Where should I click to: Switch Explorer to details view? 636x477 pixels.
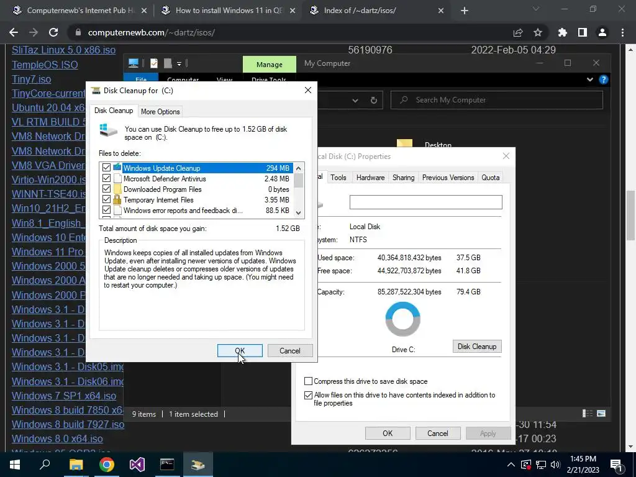point(588,413)
